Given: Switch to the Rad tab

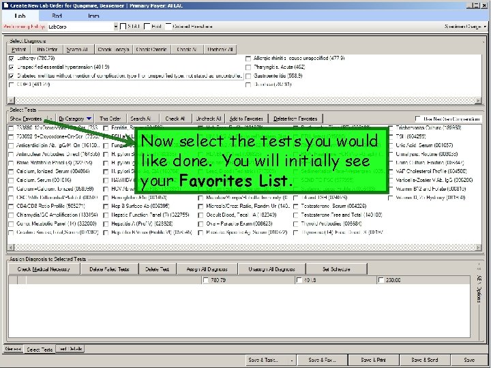Looking at the screenshot, I should [x=57, y=16].
